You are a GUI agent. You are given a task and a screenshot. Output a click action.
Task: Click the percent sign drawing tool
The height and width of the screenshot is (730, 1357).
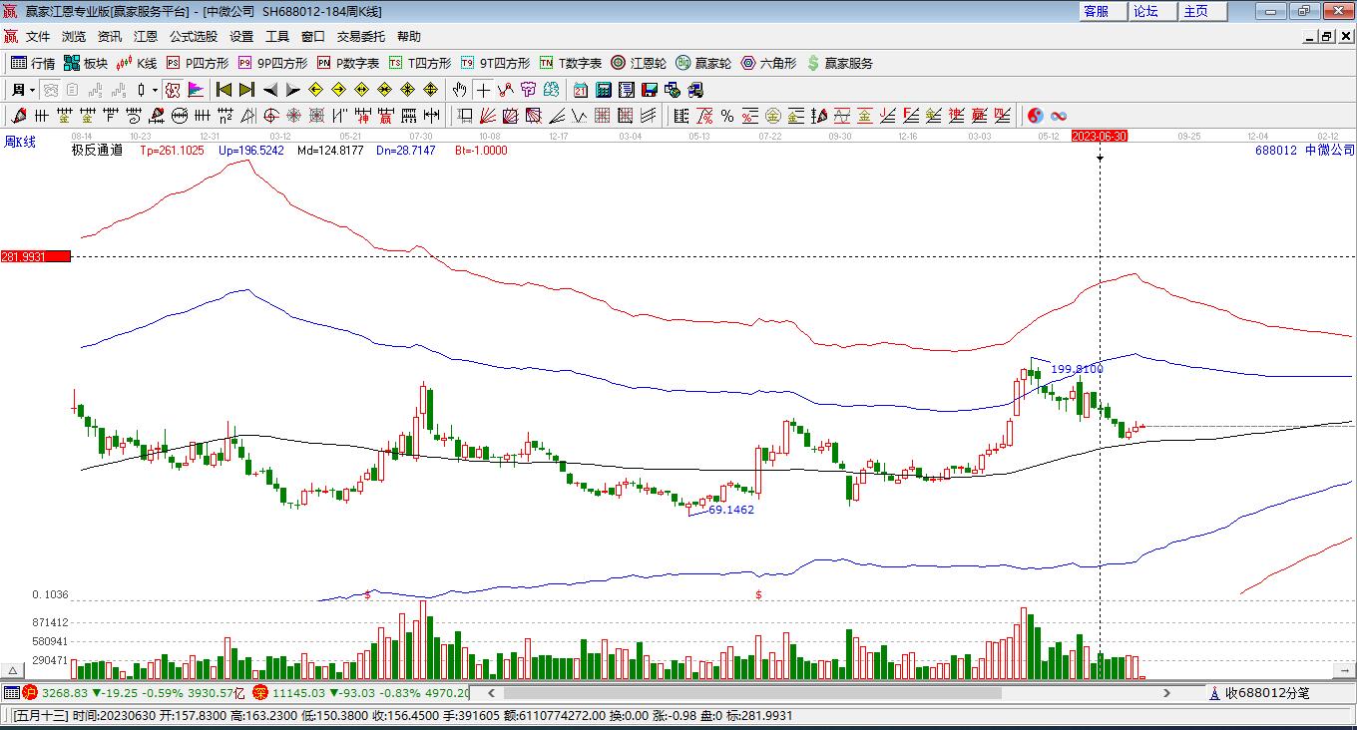(727, 116)
